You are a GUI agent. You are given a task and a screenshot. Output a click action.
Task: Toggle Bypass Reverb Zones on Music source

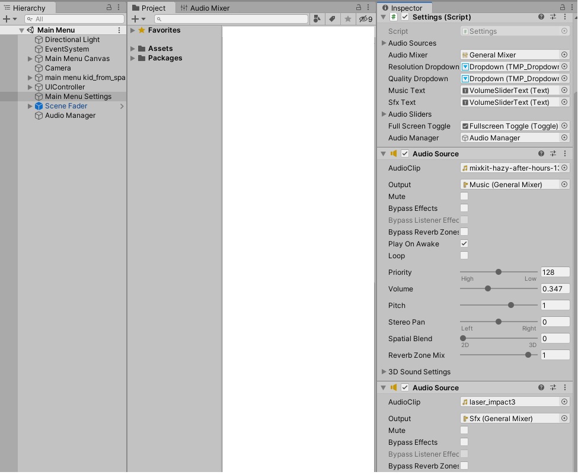[x=464, y=232]
